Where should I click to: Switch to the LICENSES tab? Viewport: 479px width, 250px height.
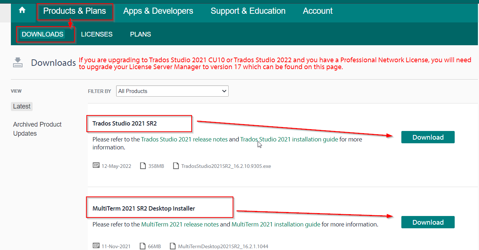tap(97, 34)
